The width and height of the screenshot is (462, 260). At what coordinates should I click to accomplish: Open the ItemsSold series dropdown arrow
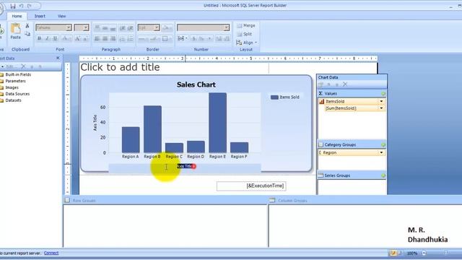coord(381,101)
